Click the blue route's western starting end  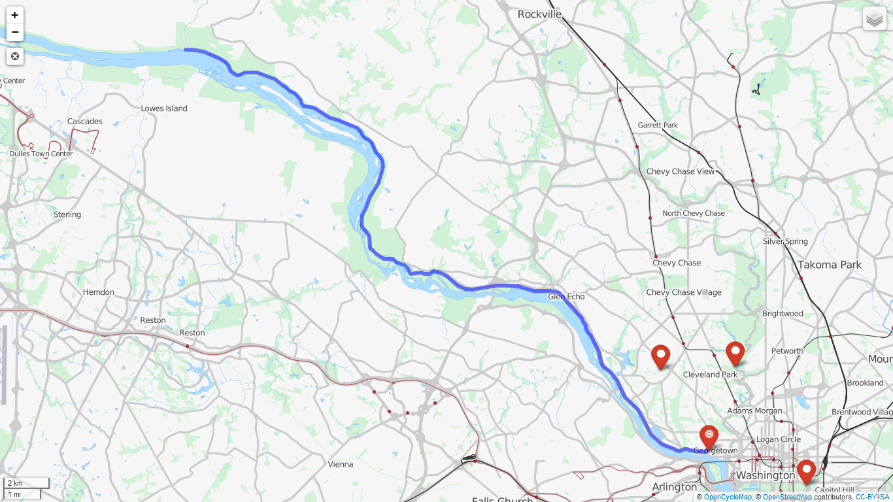186,50
